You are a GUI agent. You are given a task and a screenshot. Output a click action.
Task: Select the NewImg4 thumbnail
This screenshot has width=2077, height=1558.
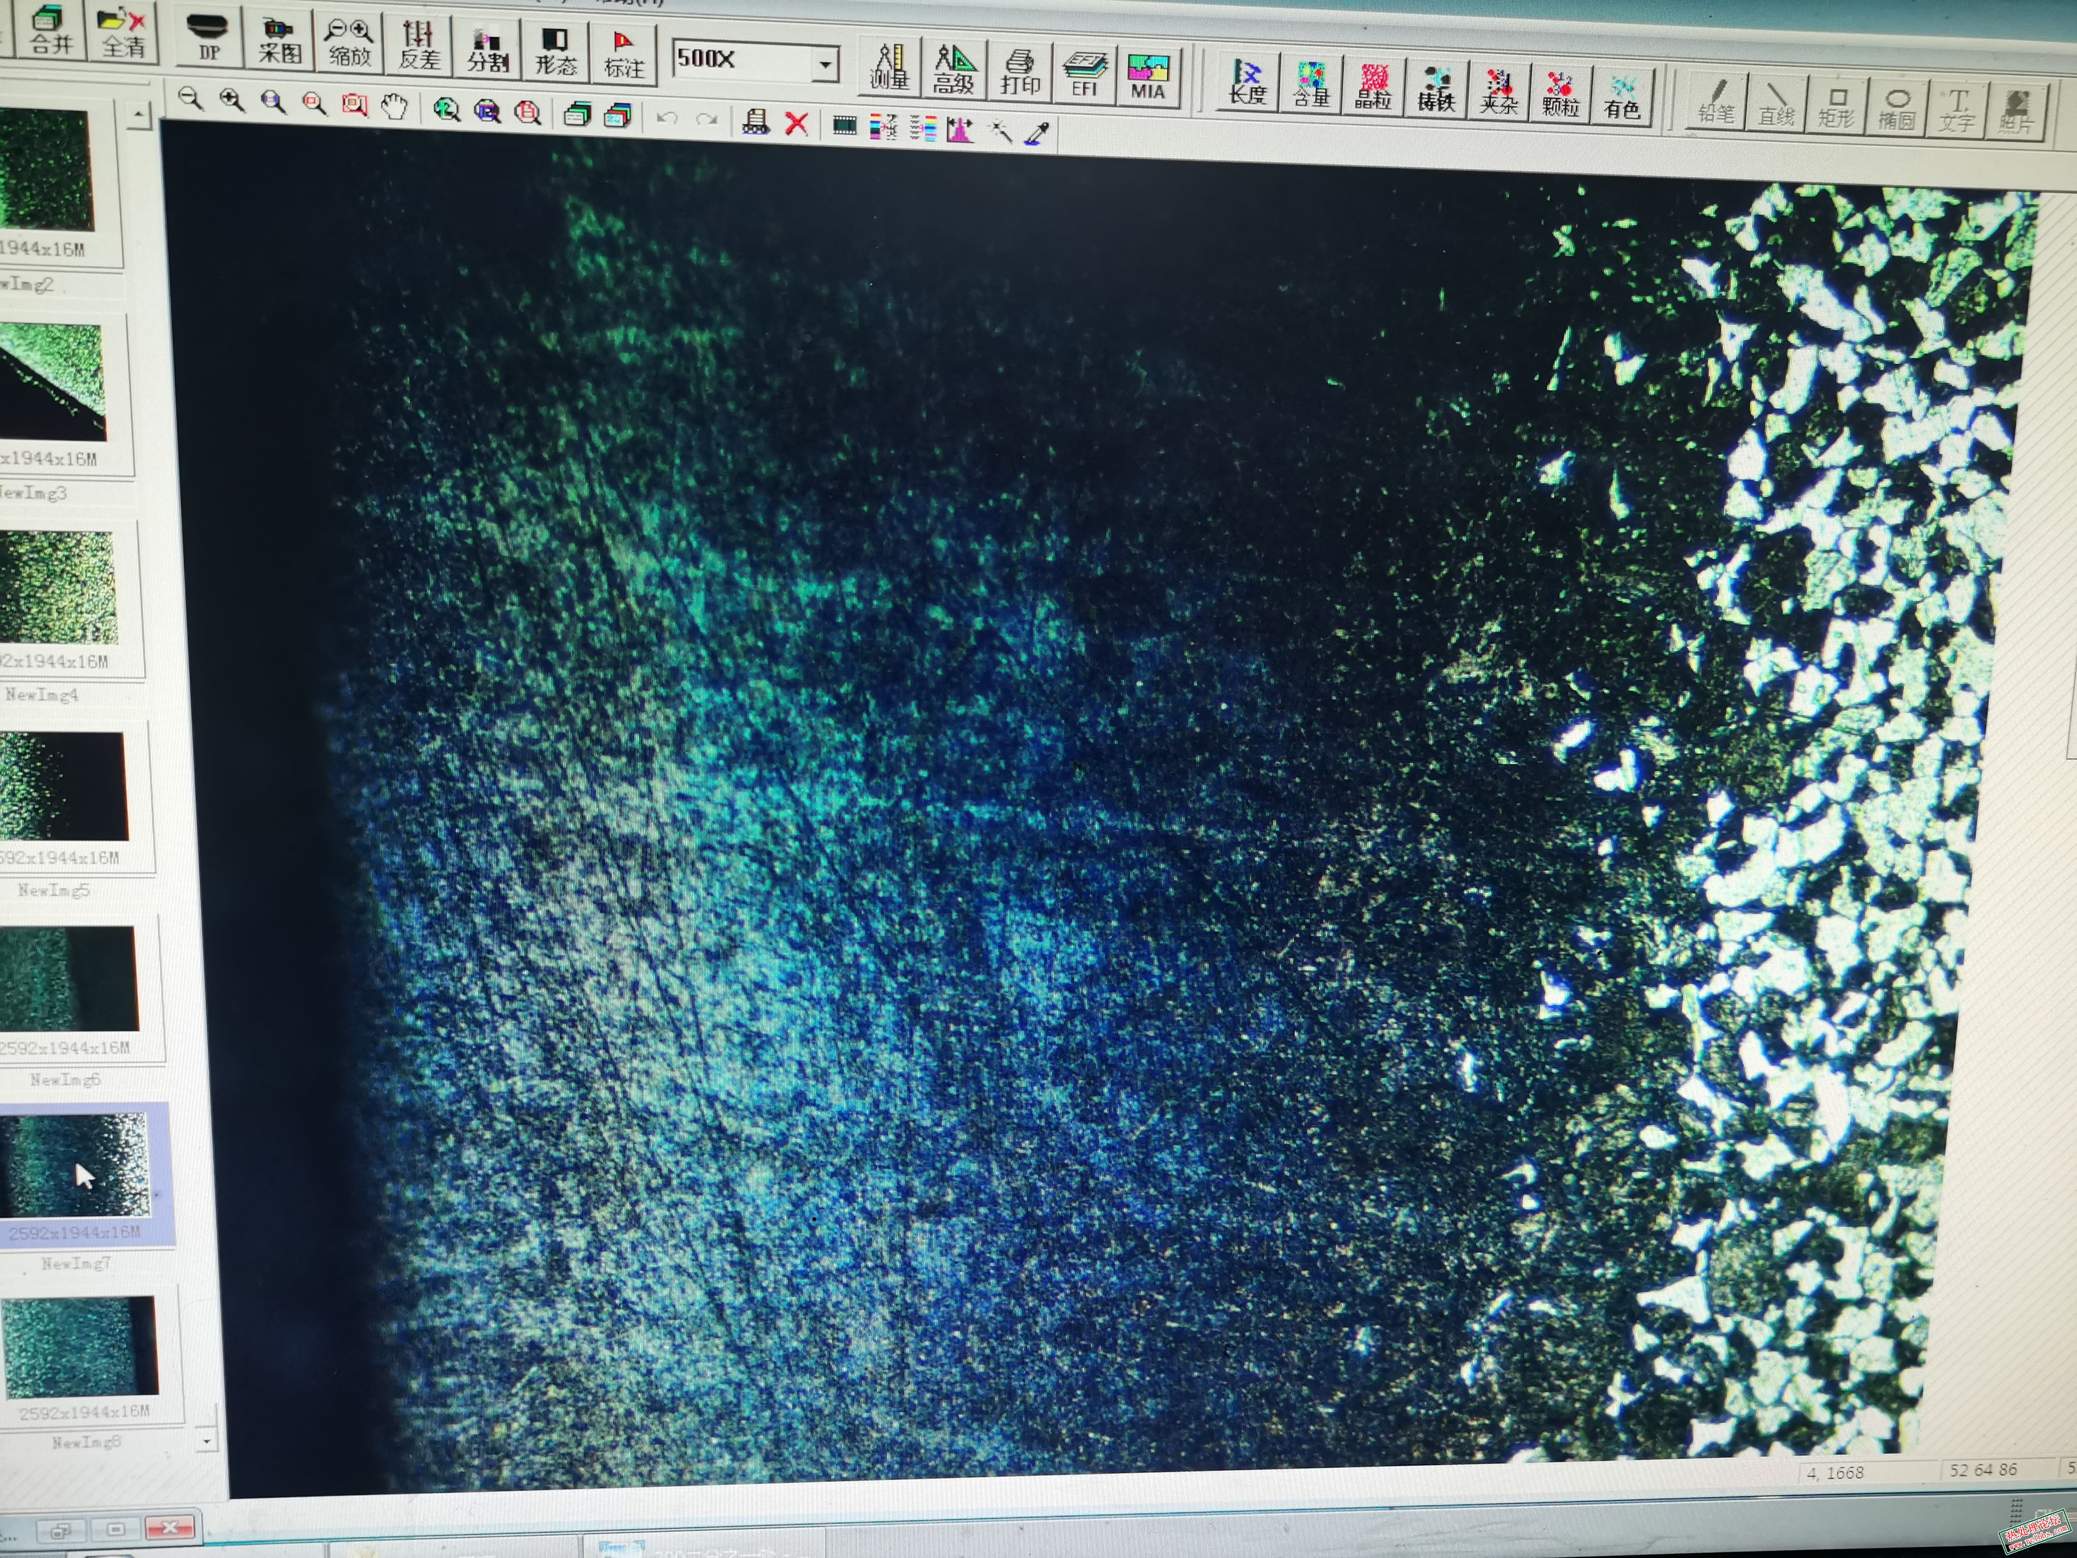click(x=58, y=589)
